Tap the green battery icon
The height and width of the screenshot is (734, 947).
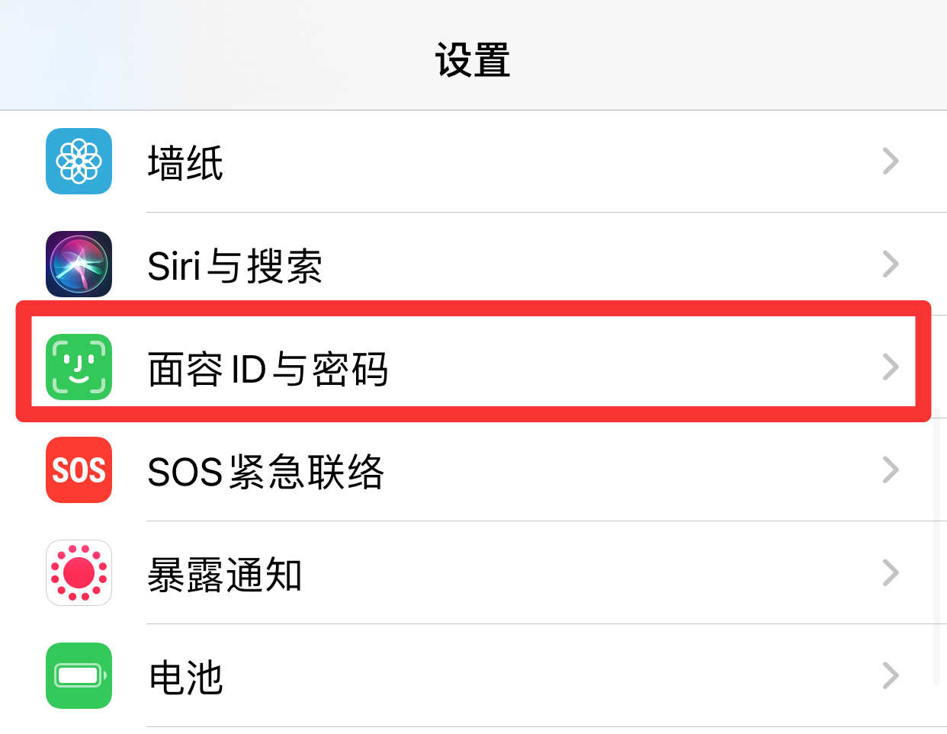[79, 675]
